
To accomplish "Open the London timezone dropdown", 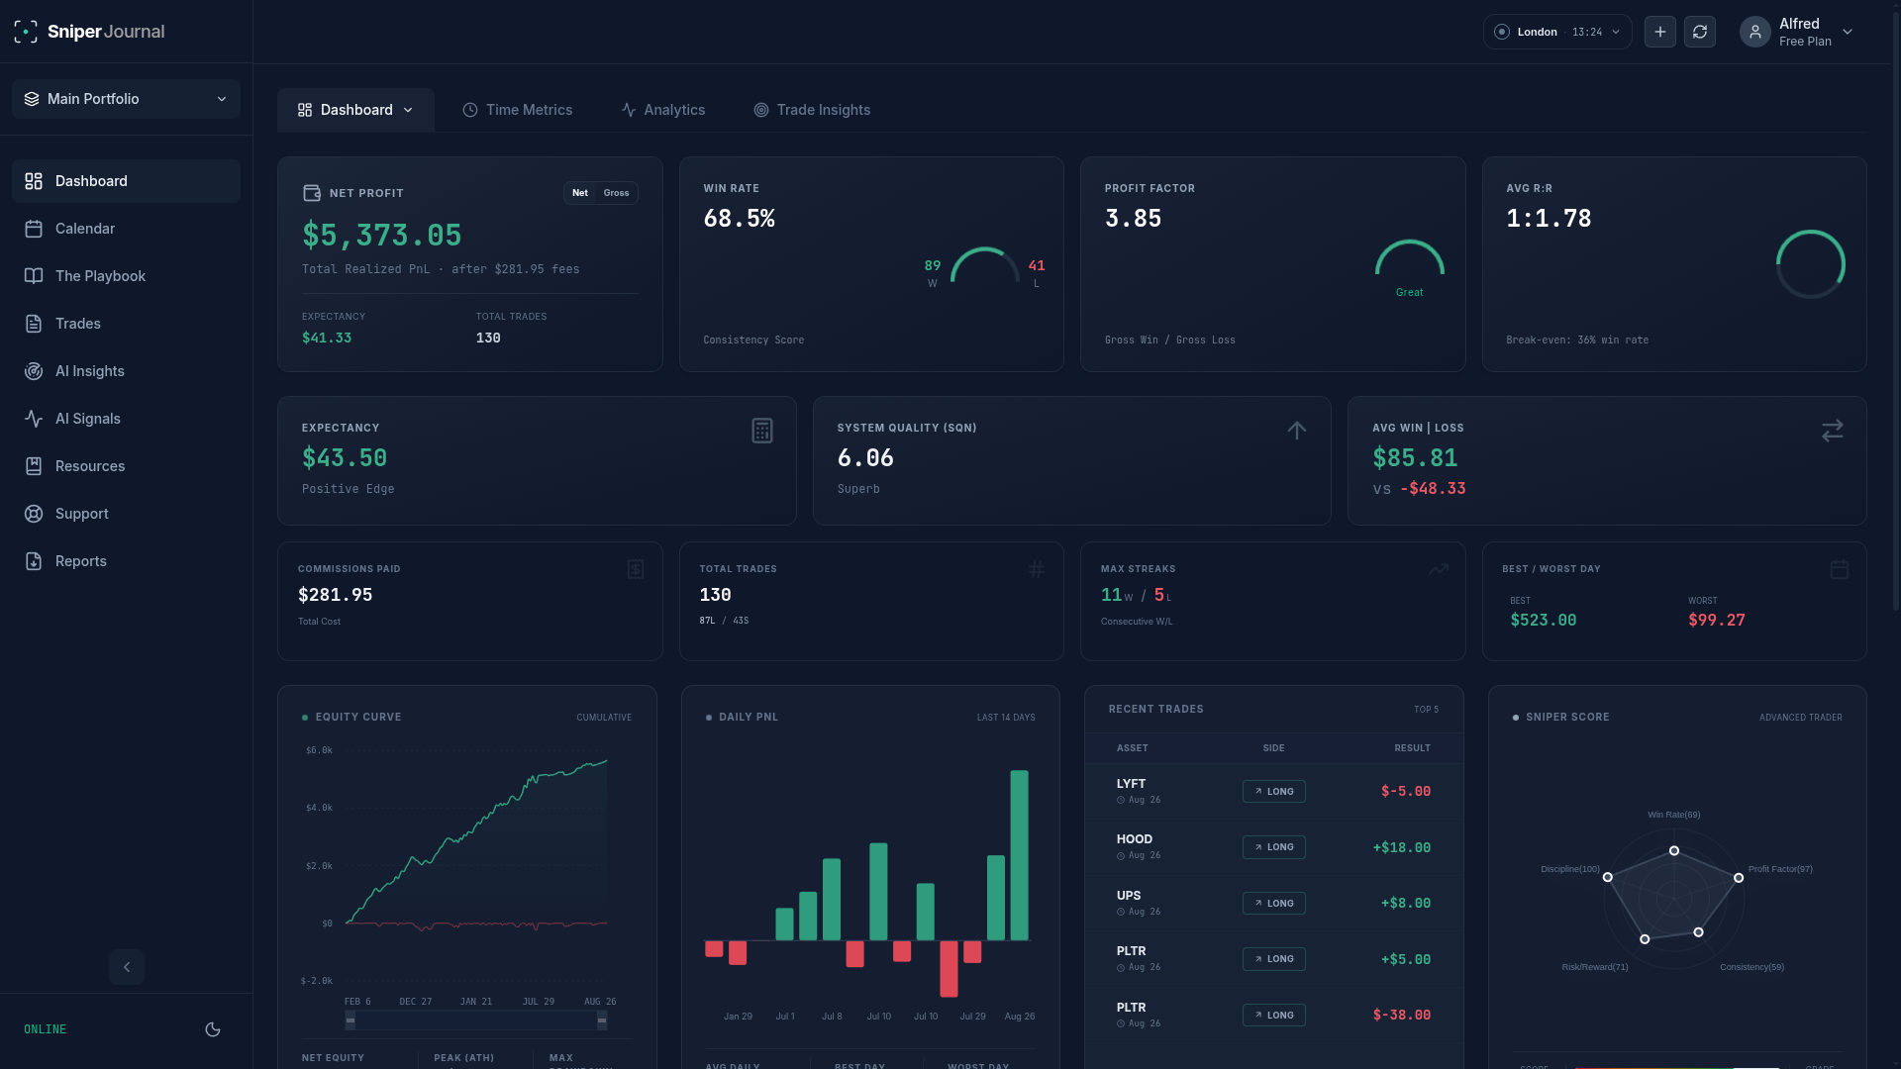I will click(1557, 32).
